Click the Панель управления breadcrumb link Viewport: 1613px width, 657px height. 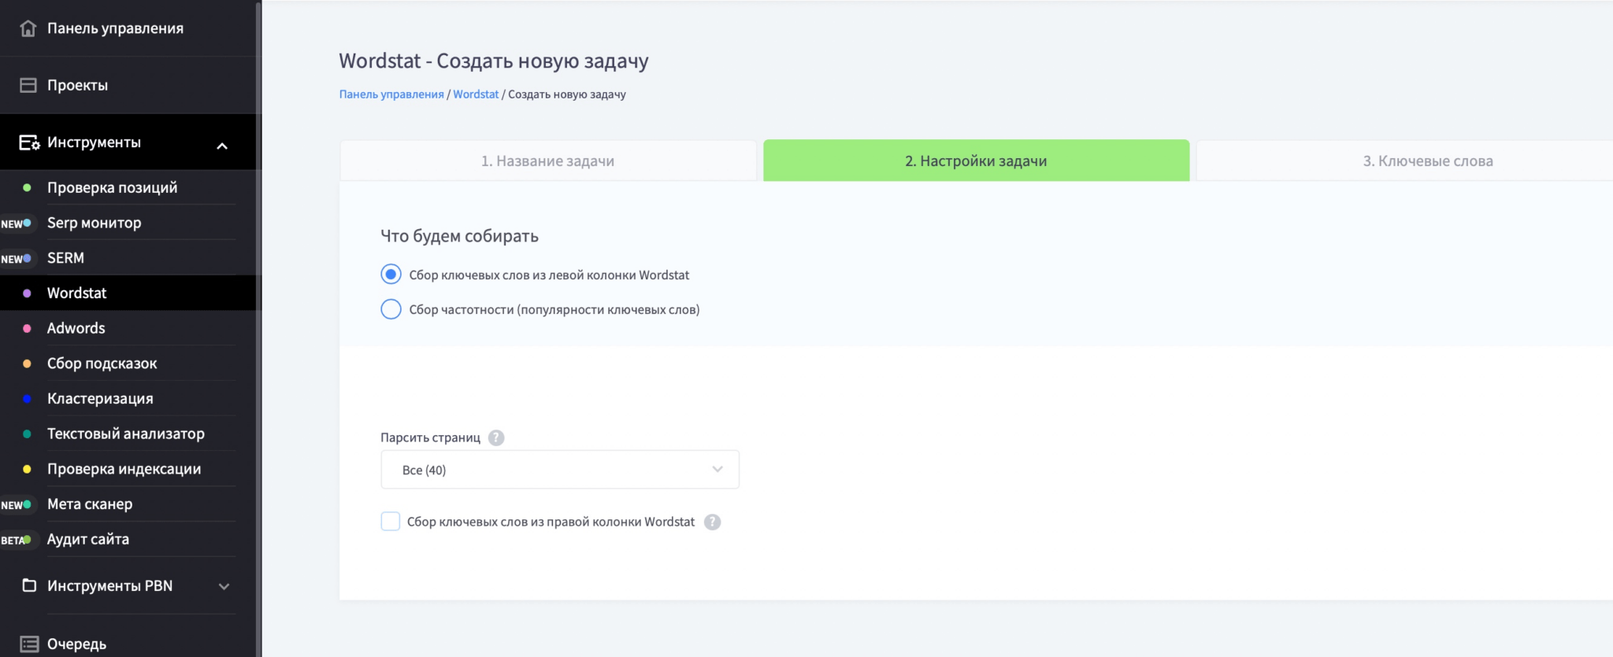pos(391,94)
